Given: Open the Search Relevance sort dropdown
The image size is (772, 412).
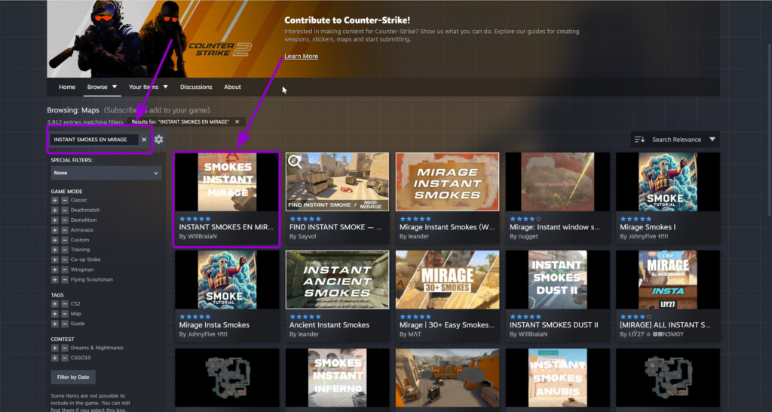Looking at the screenshot, I should 675,140.
